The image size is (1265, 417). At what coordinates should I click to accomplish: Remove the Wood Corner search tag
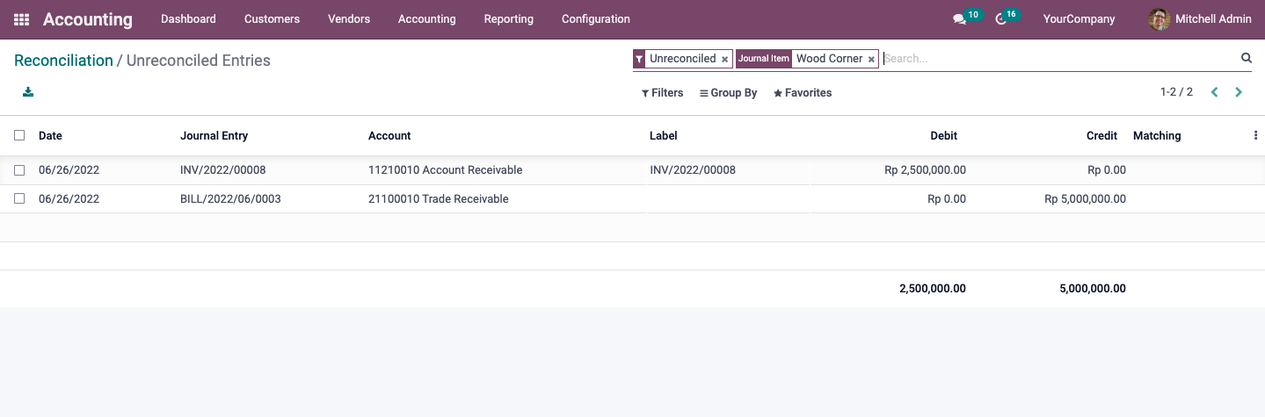click(x=871, y=59)
